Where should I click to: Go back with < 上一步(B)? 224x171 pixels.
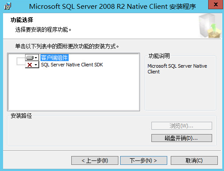95,160
